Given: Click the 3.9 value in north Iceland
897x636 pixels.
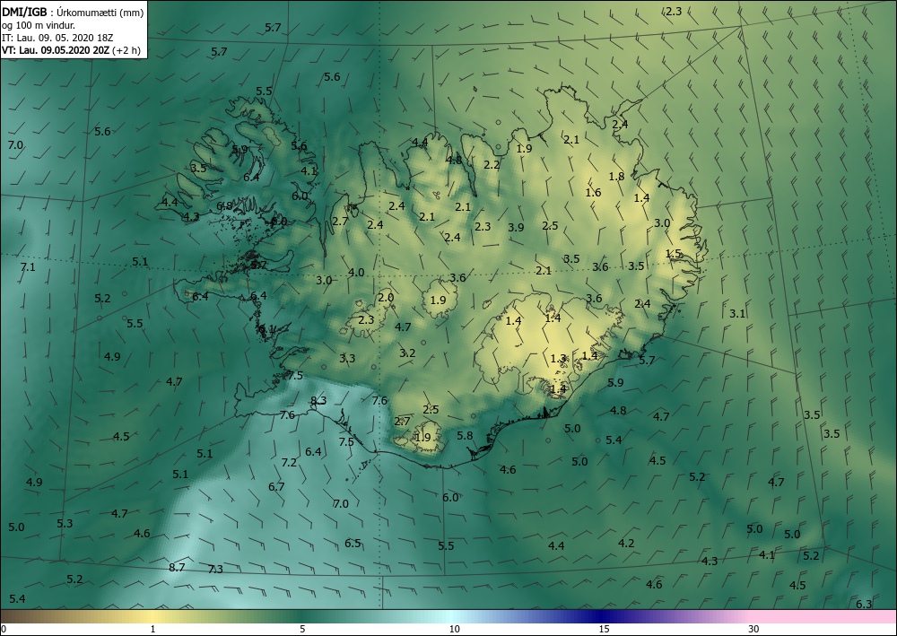Looking at the screenshot, I should coord(516,228).
